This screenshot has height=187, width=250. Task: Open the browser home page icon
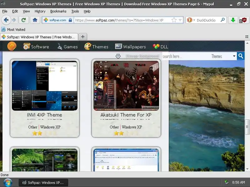[x=35, y=20]
